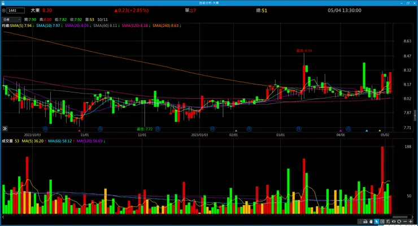The width and height of the screenshot is (418, 226).
Task: Click the 10/11 date readout
Action: point(103,19)
